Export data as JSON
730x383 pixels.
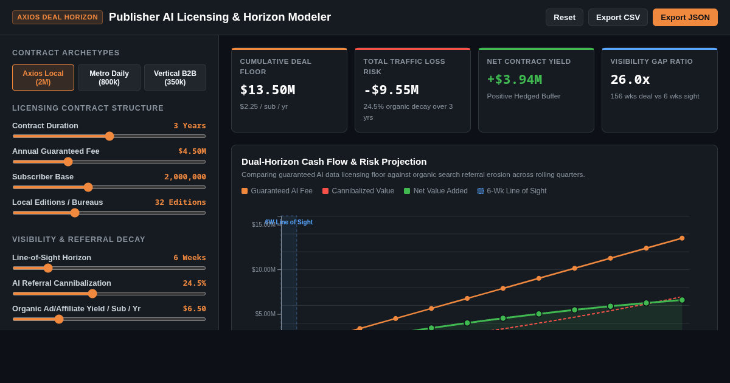685,17
